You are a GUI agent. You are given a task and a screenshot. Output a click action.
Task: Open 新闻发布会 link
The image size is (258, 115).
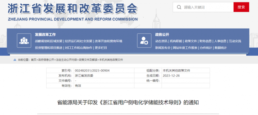pos(163,48)
